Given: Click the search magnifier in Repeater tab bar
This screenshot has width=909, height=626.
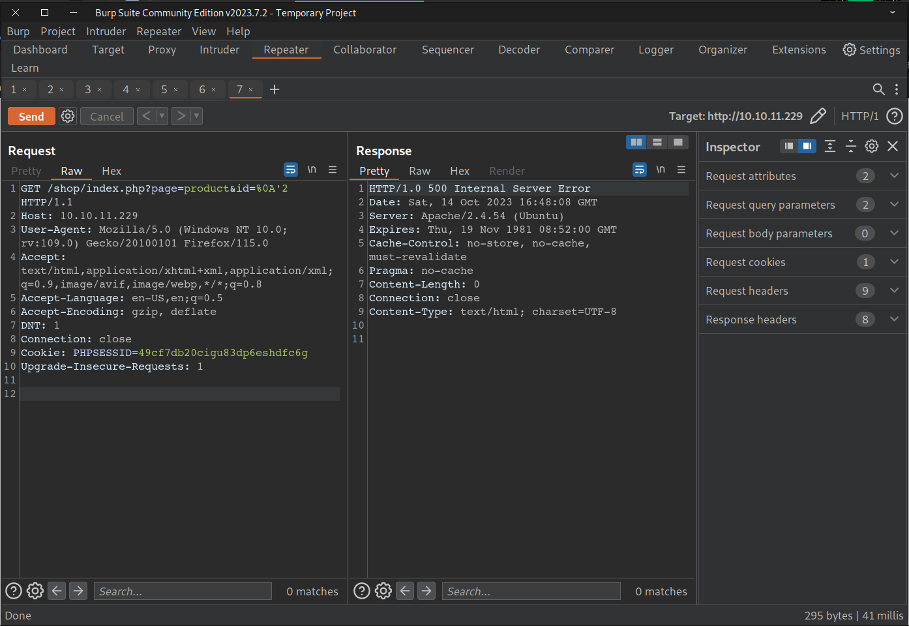Looking at the screenshot, I should click(878, 89).
